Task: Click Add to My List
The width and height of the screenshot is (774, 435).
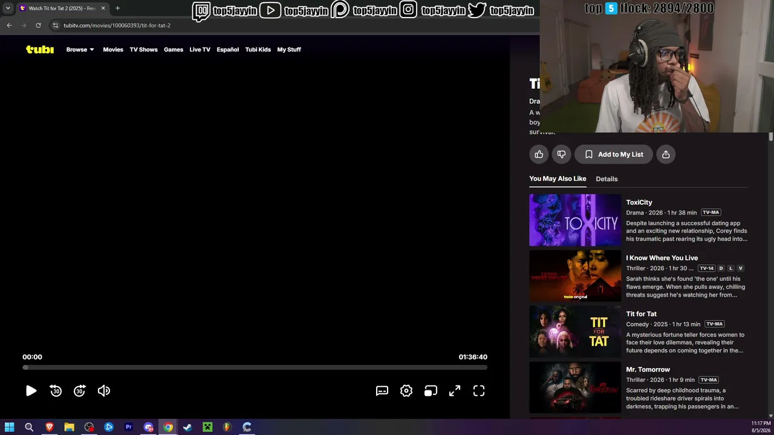Action: pyautogui.click(x=614, y=154)
